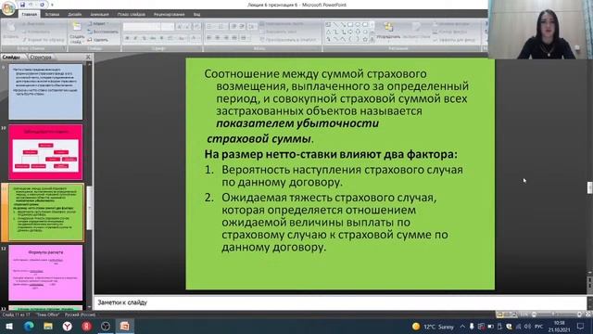
Task: Click inside the font name box
Action: 142,27
